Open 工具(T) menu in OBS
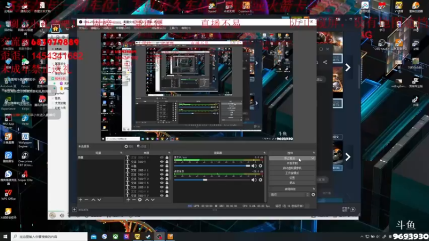429x241 pixels. click(x=173, y=28)
